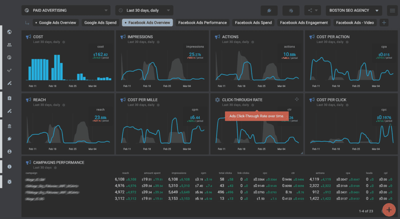Image resolution: width=400 pixels, height=219 pixels.
Task: Expand the PAID ADVERTISING dashboard dropdown
Action: pos(66,11)
